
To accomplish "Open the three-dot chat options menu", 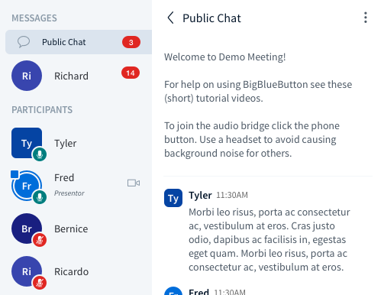I will click(366, 18).
